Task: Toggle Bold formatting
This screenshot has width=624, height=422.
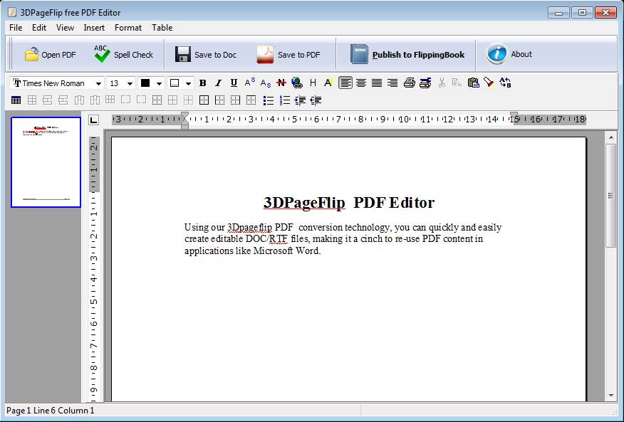Action: pos(202,83)
